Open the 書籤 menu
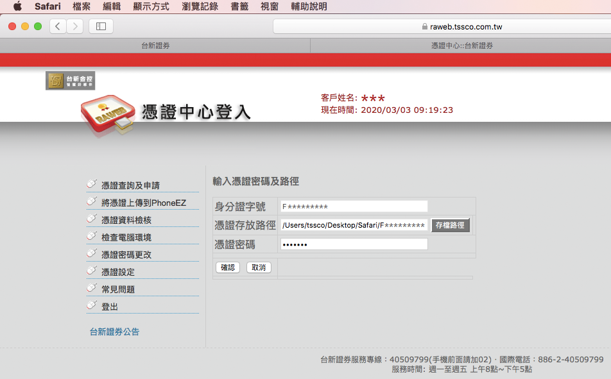This screenshot has width=611, height=379. pos(239,6)
